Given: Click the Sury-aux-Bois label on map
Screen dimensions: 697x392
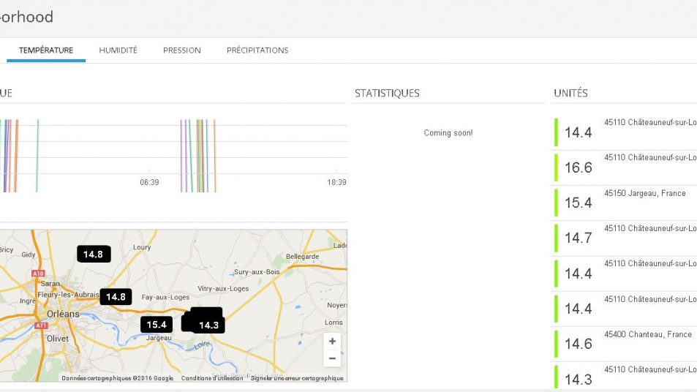Looking at the screenshot, I should point(257,271).
